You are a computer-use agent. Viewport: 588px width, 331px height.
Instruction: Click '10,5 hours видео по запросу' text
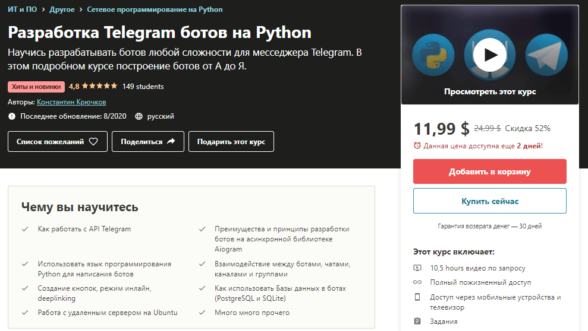tap(478, 268)
